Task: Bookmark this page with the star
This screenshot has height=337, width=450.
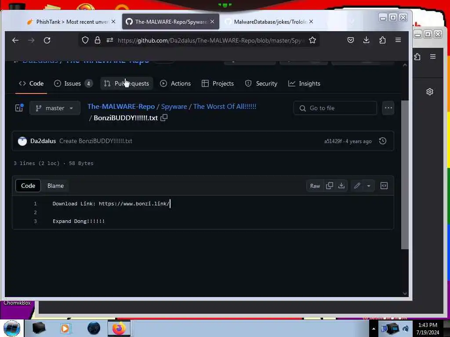Action: coord(312,40)
